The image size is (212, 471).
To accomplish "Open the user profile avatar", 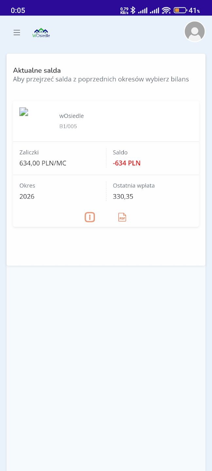I will point(195,32).
